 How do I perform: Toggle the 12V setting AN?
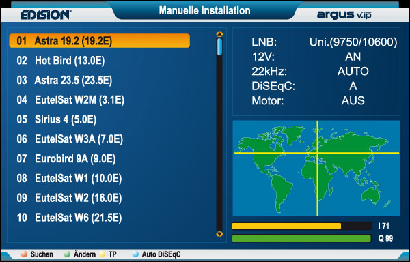pos(353,57)
